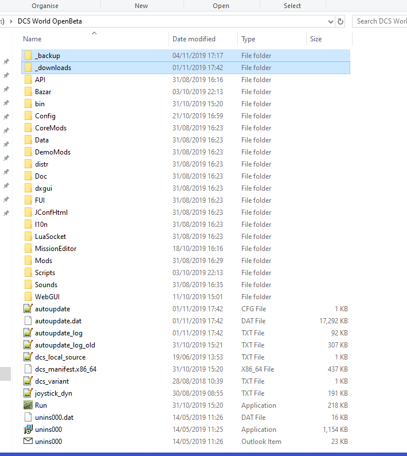The height and width of the screenshot is (456, 407).
Task: Sort files by the Name column
Action: pos(32,39)
